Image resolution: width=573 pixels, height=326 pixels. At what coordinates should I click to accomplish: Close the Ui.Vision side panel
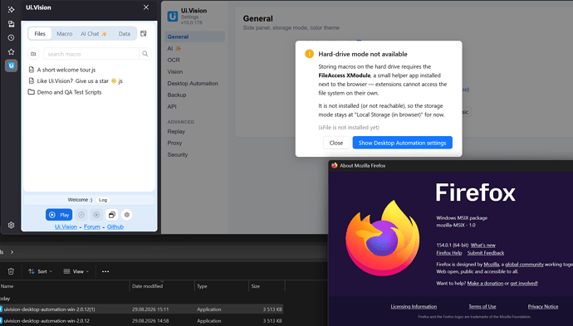point(146,7)
